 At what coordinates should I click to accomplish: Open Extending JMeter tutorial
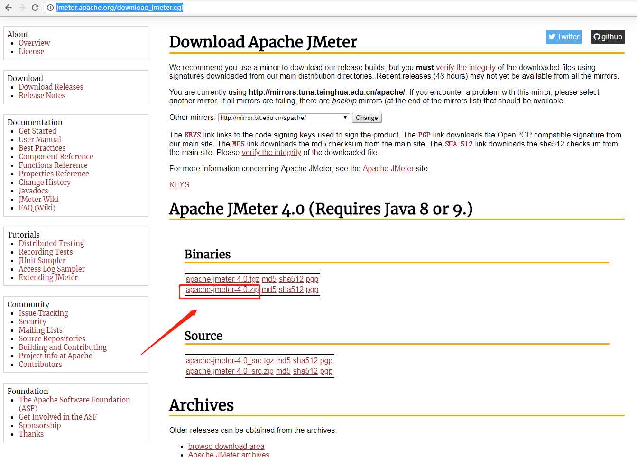[x=48, y=277]
